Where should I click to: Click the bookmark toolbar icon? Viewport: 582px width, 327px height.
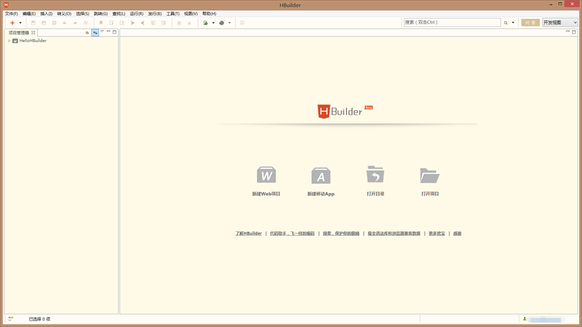pyautogui.click(x=100, y=23)
